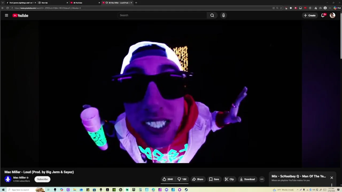Open the Mix panel three-dot options
The image size is (342, 192).
[x=332, y=185]
